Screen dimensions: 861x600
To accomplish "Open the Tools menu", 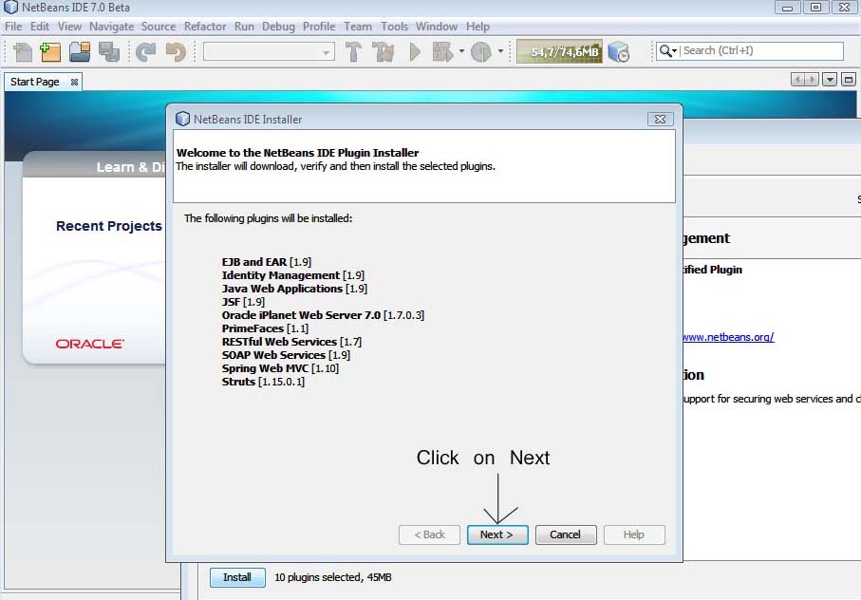I will tap(394, 27).
